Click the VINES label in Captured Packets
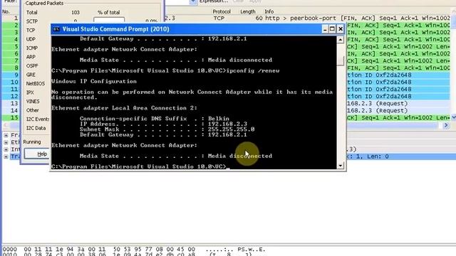The height and width of the screenshot is (256, 456). pos(33,101)
